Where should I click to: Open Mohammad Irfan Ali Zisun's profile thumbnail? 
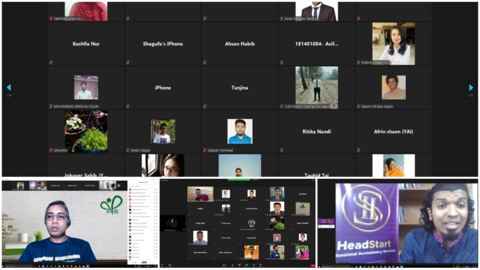click(86, 88)
